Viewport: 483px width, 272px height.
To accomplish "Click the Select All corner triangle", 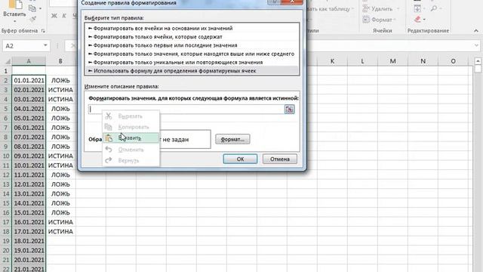I will [8, 61].
